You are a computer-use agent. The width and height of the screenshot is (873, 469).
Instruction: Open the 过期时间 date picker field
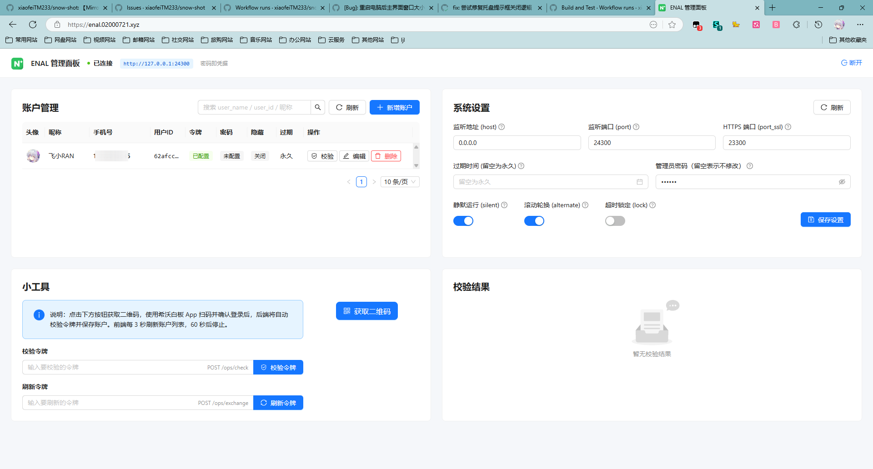[x=551, y=182]
